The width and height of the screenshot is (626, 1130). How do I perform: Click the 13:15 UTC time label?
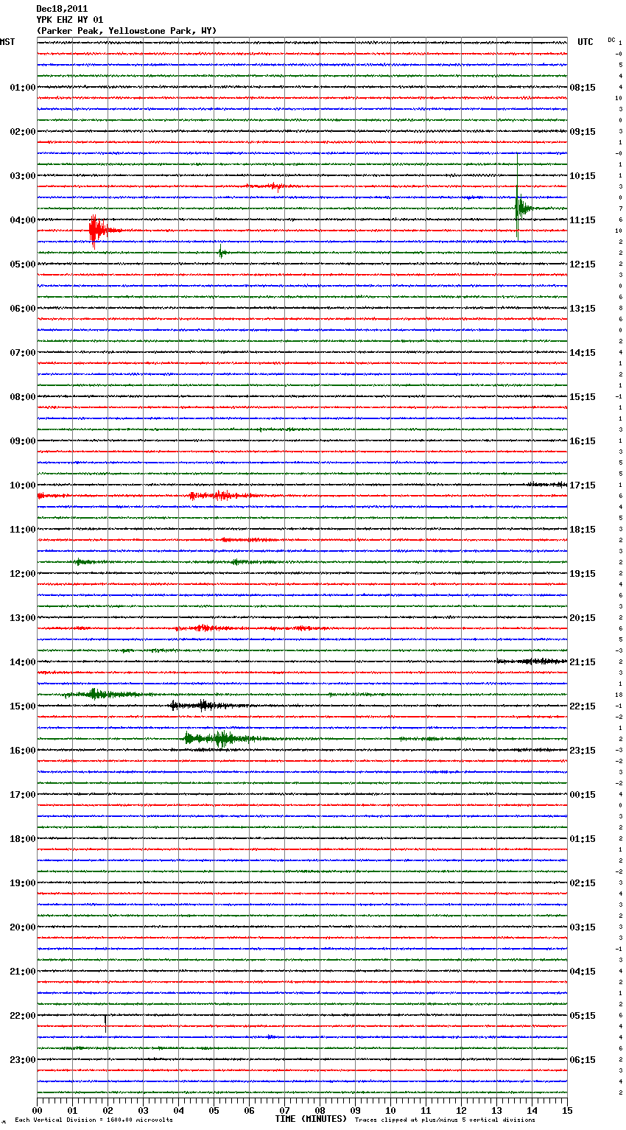click(583, 309)
